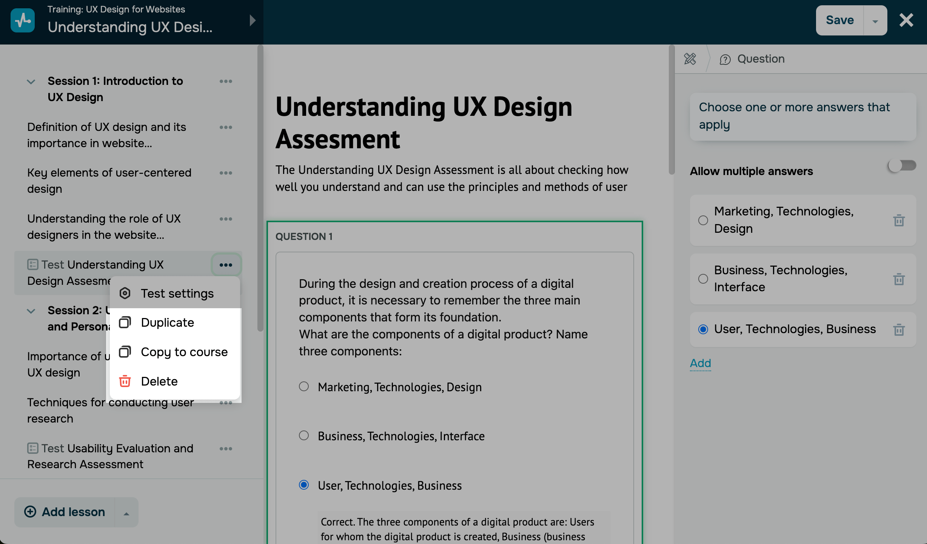The image size is (927, 544).
Task: Click the question mark icon beside Question
Action: click(725, 59)
